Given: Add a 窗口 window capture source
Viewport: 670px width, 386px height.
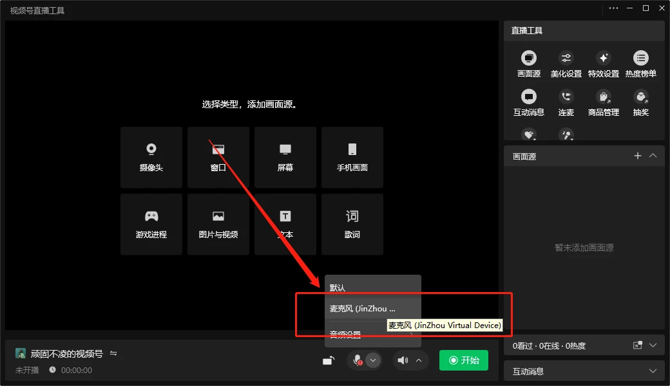Looking at the screenshot, I should pyautogui.click(x=218, y=157).
